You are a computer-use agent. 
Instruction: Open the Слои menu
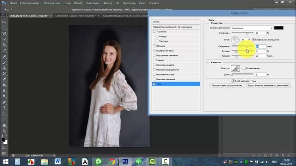[x=68, y=3]
